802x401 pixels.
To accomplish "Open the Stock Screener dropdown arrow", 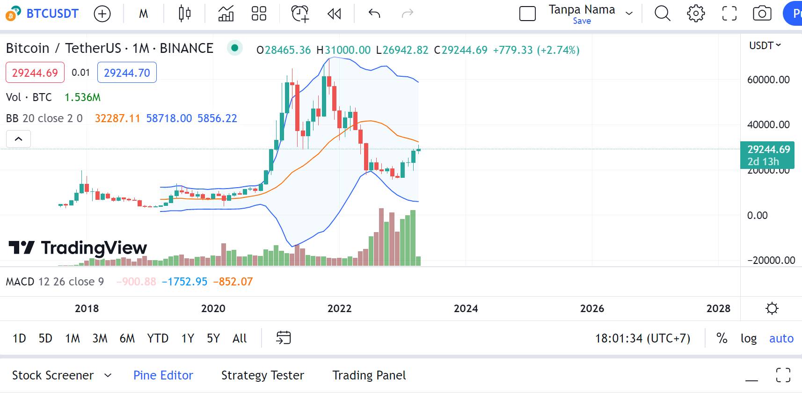I will pyautogui.click(x=108, y=375).
